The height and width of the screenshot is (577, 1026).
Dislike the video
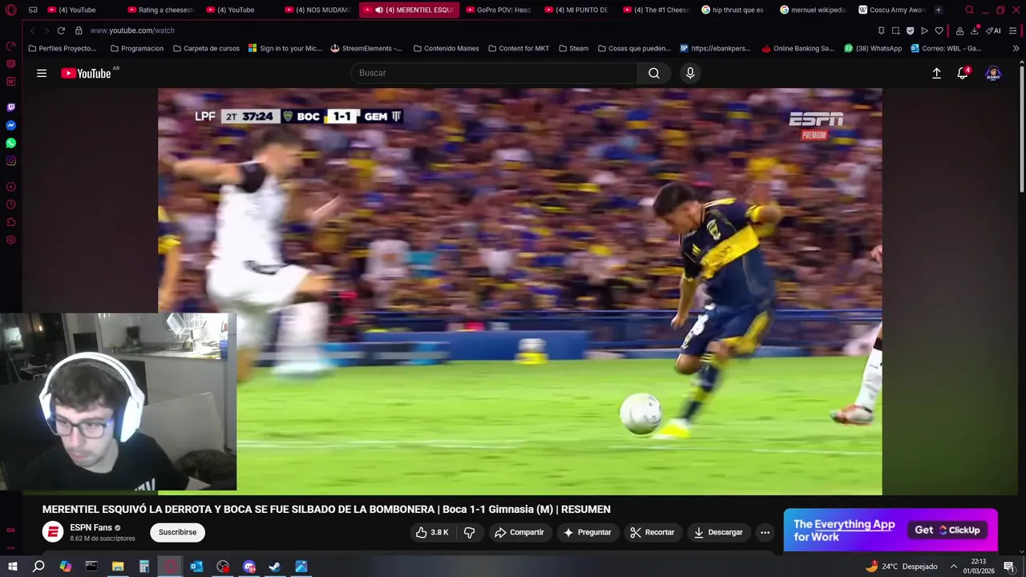[x=470, y=532]
